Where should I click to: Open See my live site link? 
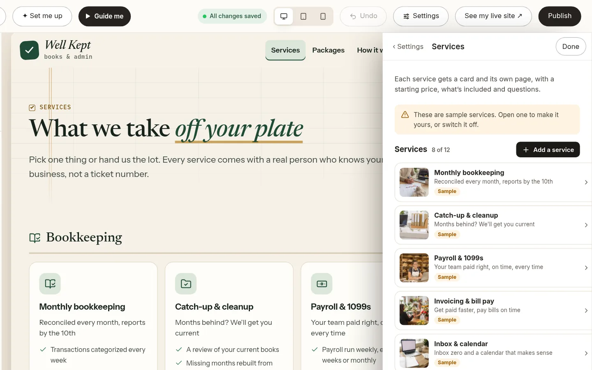click(493, 16)
